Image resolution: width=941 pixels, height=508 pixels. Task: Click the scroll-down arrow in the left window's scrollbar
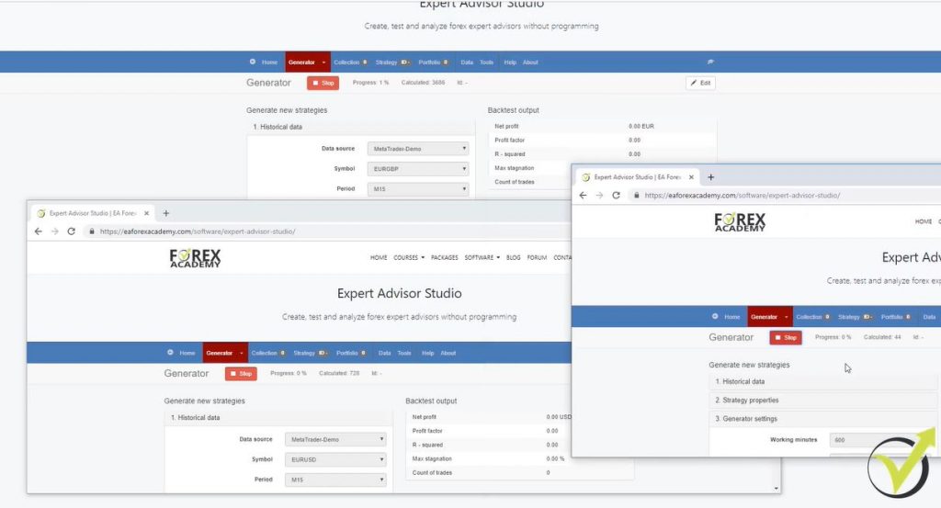pyautogui.click(x=777, y=489)
